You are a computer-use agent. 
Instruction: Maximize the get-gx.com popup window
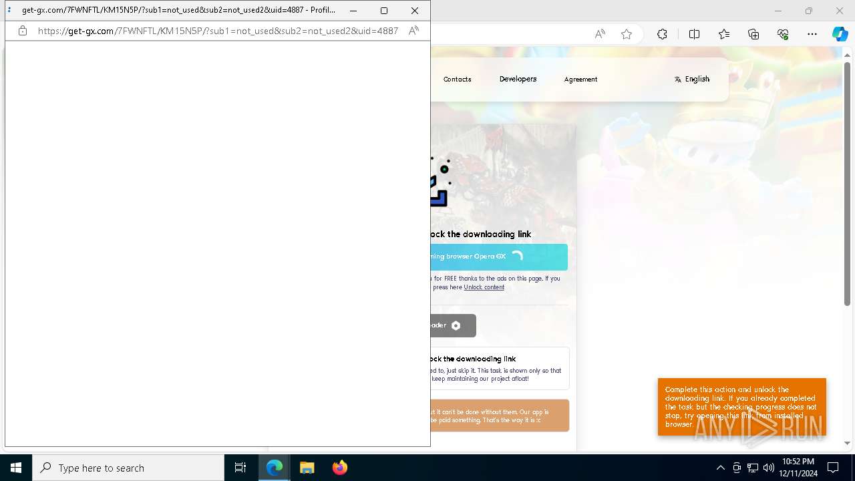[384, 11]
